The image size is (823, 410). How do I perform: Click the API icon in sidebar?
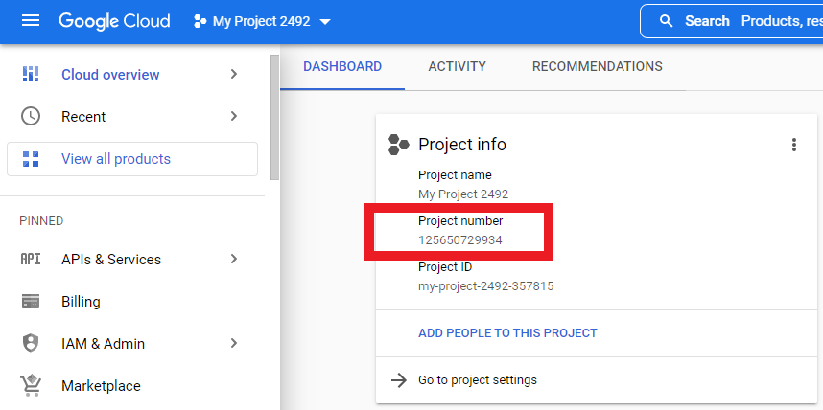[x=31, y=259]
